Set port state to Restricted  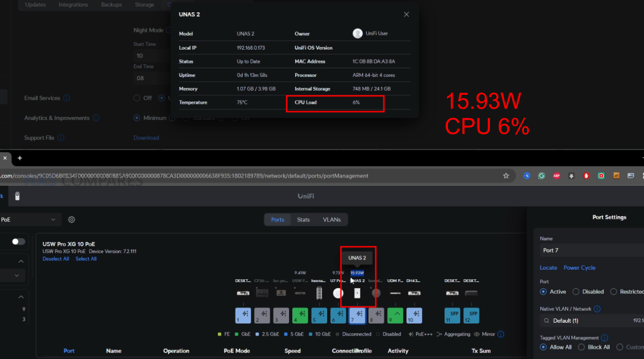pyautogui.click(x=613, y=292)
